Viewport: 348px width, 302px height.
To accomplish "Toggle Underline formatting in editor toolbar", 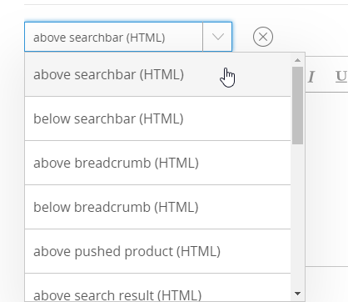I will click(341, 77).
